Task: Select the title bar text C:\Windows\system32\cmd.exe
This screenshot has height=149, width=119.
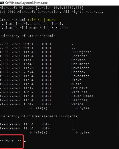Action: 26,3
